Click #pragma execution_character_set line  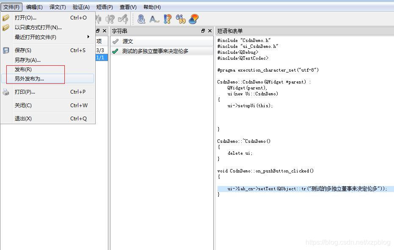(268, 70)
